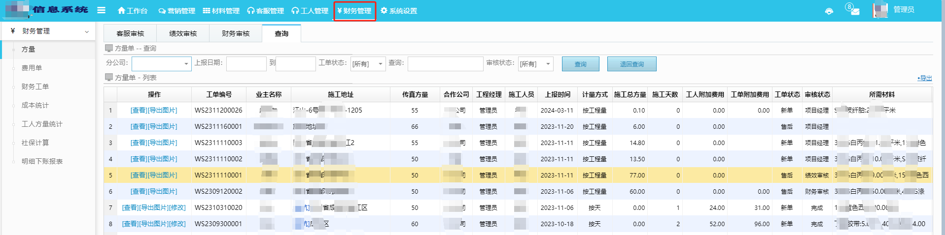Click the 上报日期 start date field
This screenshot has height=235, width=945.
coord(246,64)
